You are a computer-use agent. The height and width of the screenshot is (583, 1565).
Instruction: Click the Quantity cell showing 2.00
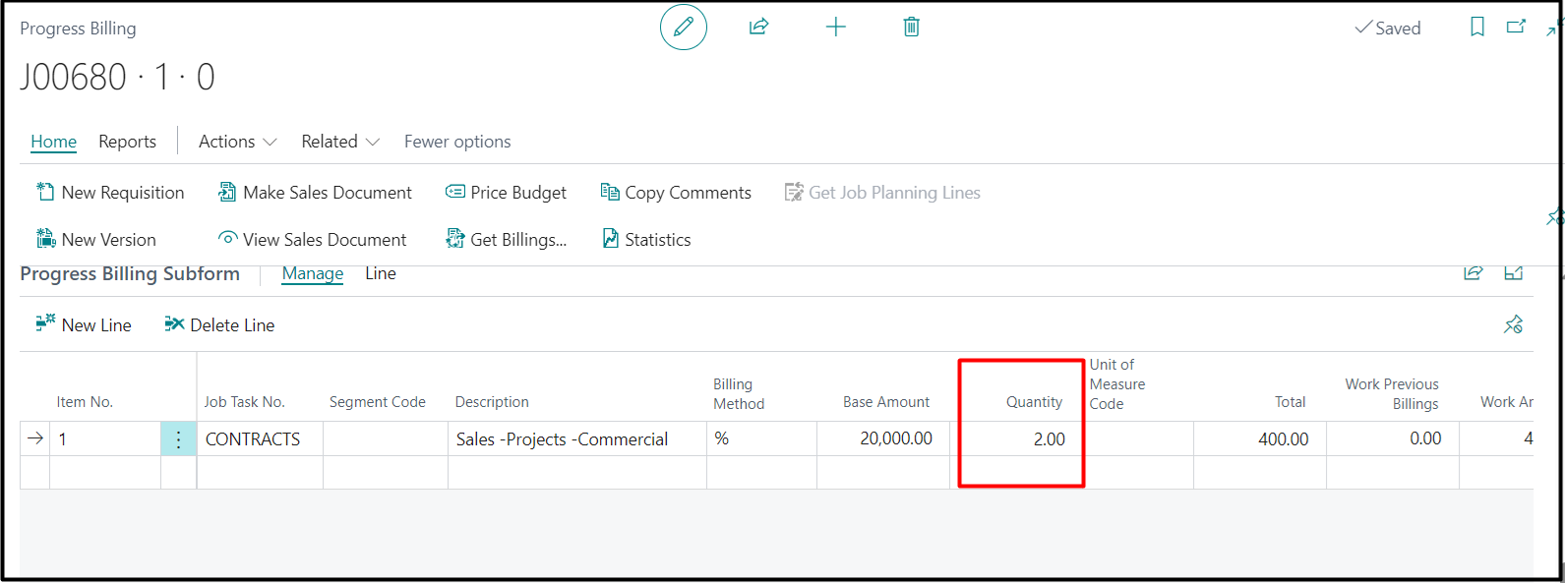1019,439
